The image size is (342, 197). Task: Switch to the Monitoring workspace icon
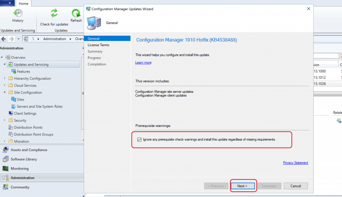pyautogui.click(x=5, y=168)
